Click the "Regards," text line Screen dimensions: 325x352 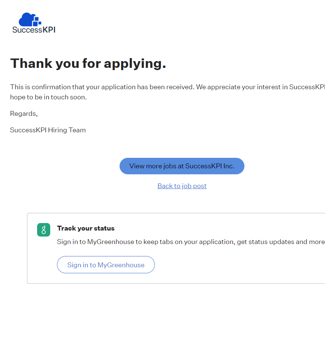pyautogui.click(x=24, y=114)
